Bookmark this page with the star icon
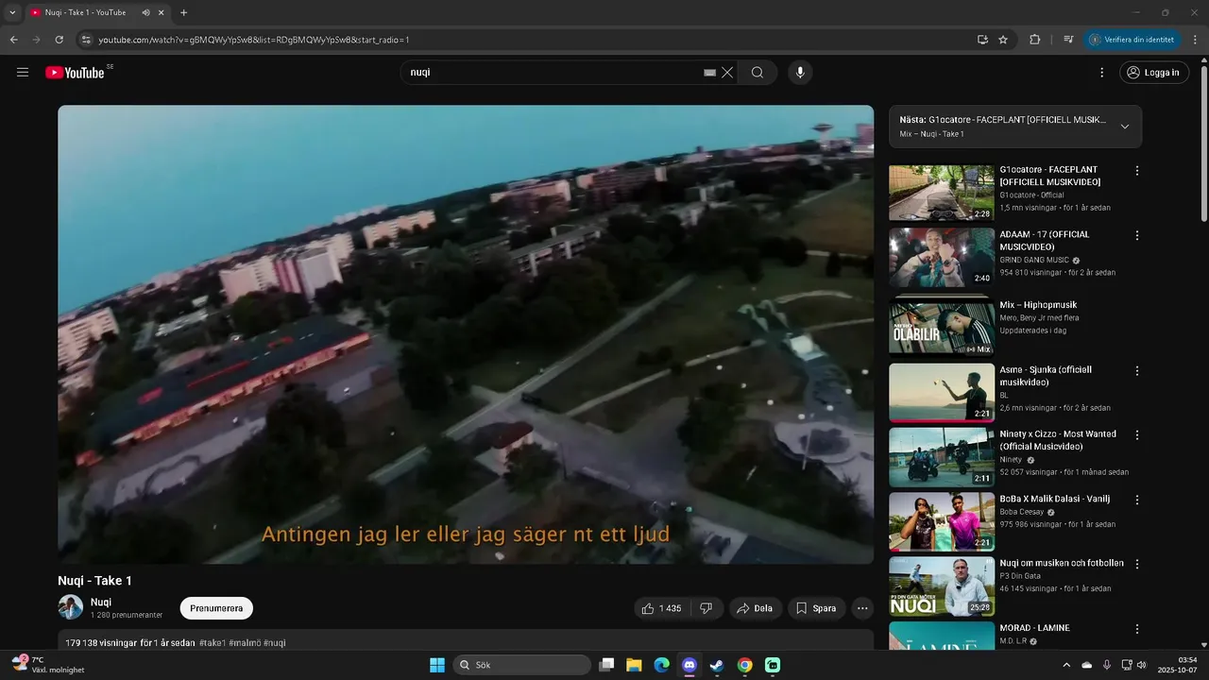Image resolution: width=1209 pixels, height=680 pixels. [1003, 40]
